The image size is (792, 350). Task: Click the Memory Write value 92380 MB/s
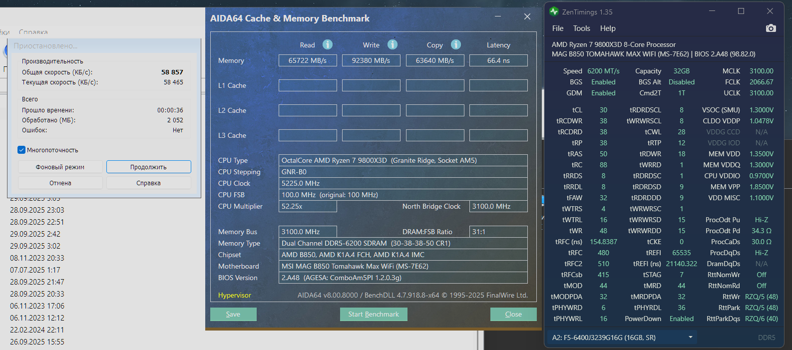click(371, 60)
